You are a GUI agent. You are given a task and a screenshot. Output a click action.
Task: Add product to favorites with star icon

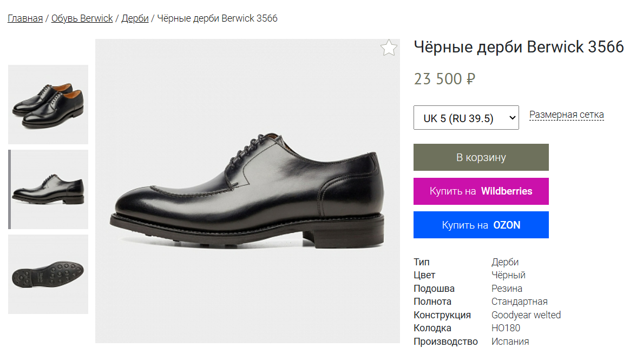click(x=389, y=48)
